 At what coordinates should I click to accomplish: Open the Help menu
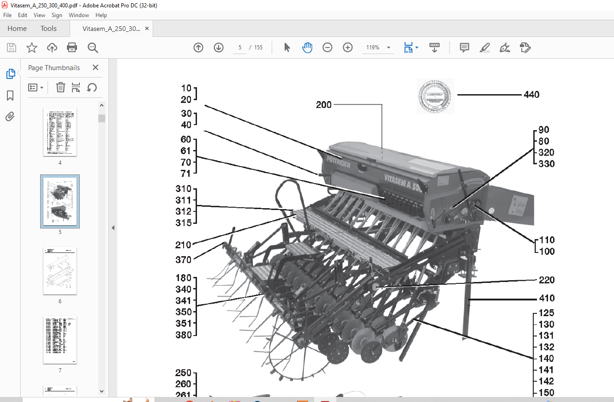click(x=101, y=15)
